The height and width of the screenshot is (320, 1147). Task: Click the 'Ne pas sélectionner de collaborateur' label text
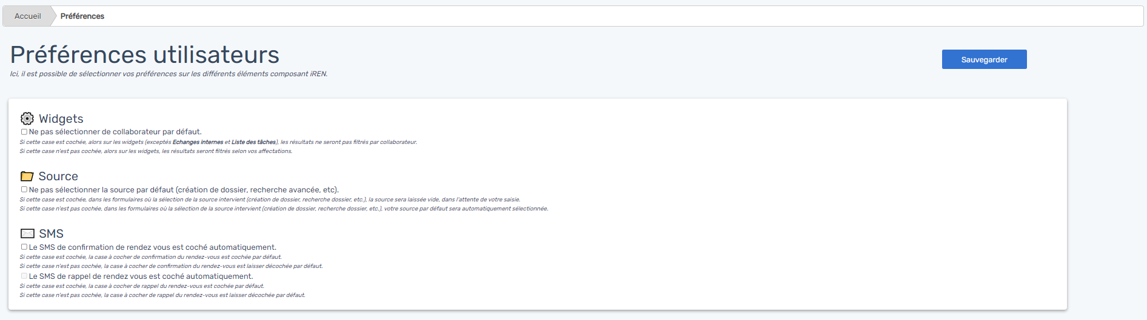(115, 132)
